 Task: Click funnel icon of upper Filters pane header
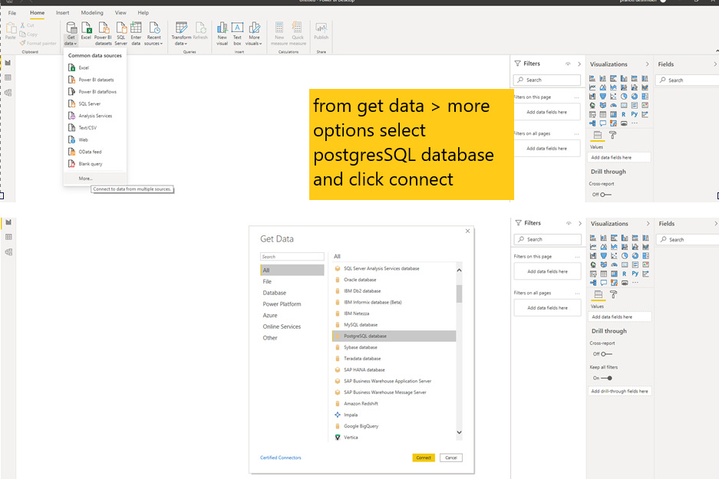(518, 64)
